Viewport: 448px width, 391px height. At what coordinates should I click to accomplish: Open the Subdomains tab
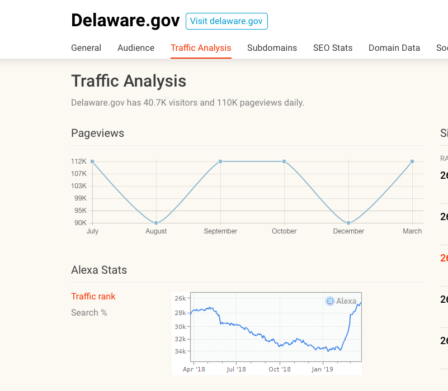coord(272,47)
